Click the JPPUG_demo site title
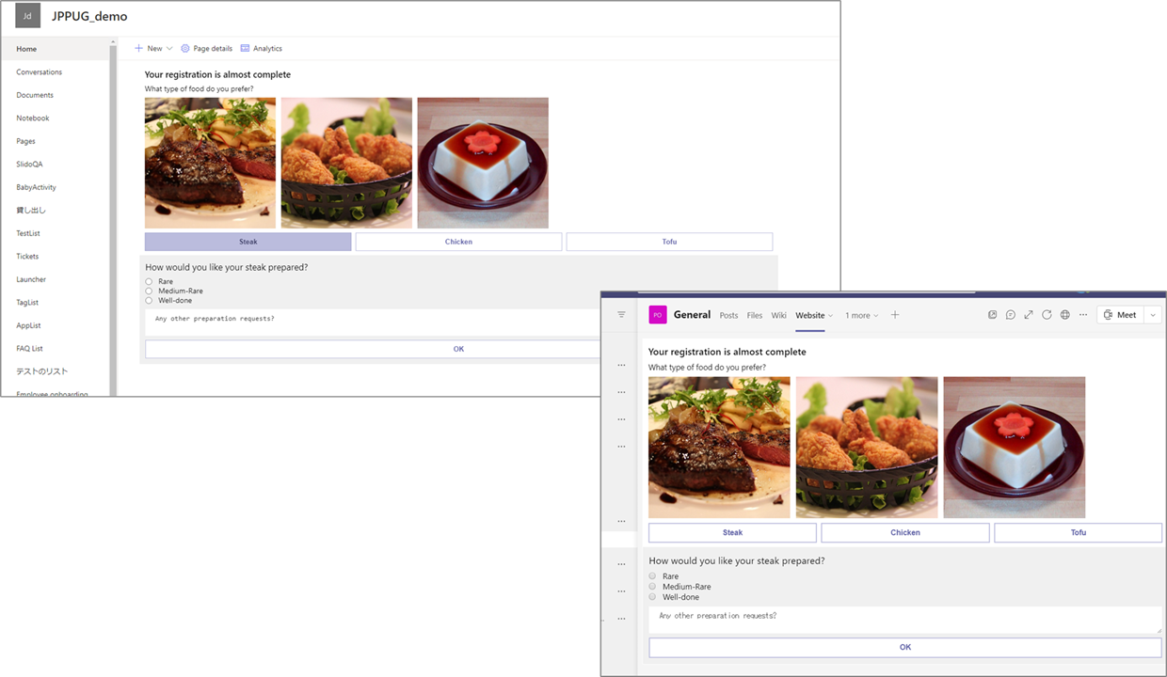1167x677 pixels. coord(89,16)
